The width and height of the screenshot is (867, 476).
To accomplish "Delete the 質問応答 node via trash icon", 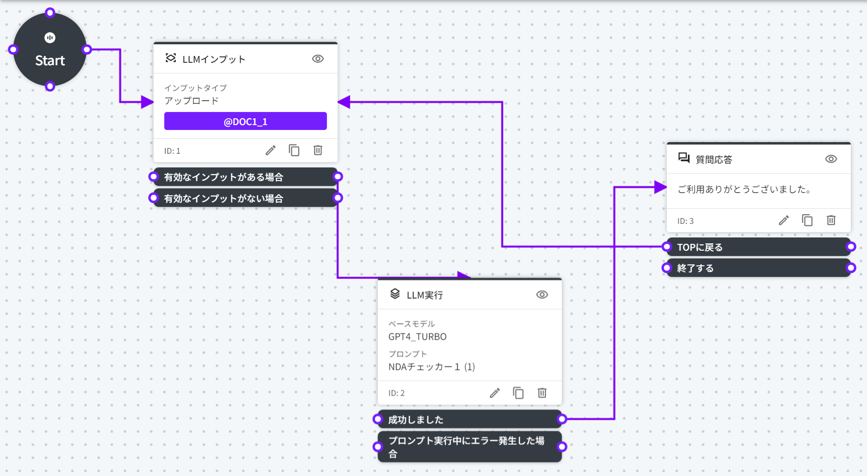I will [x=831, y=220].
